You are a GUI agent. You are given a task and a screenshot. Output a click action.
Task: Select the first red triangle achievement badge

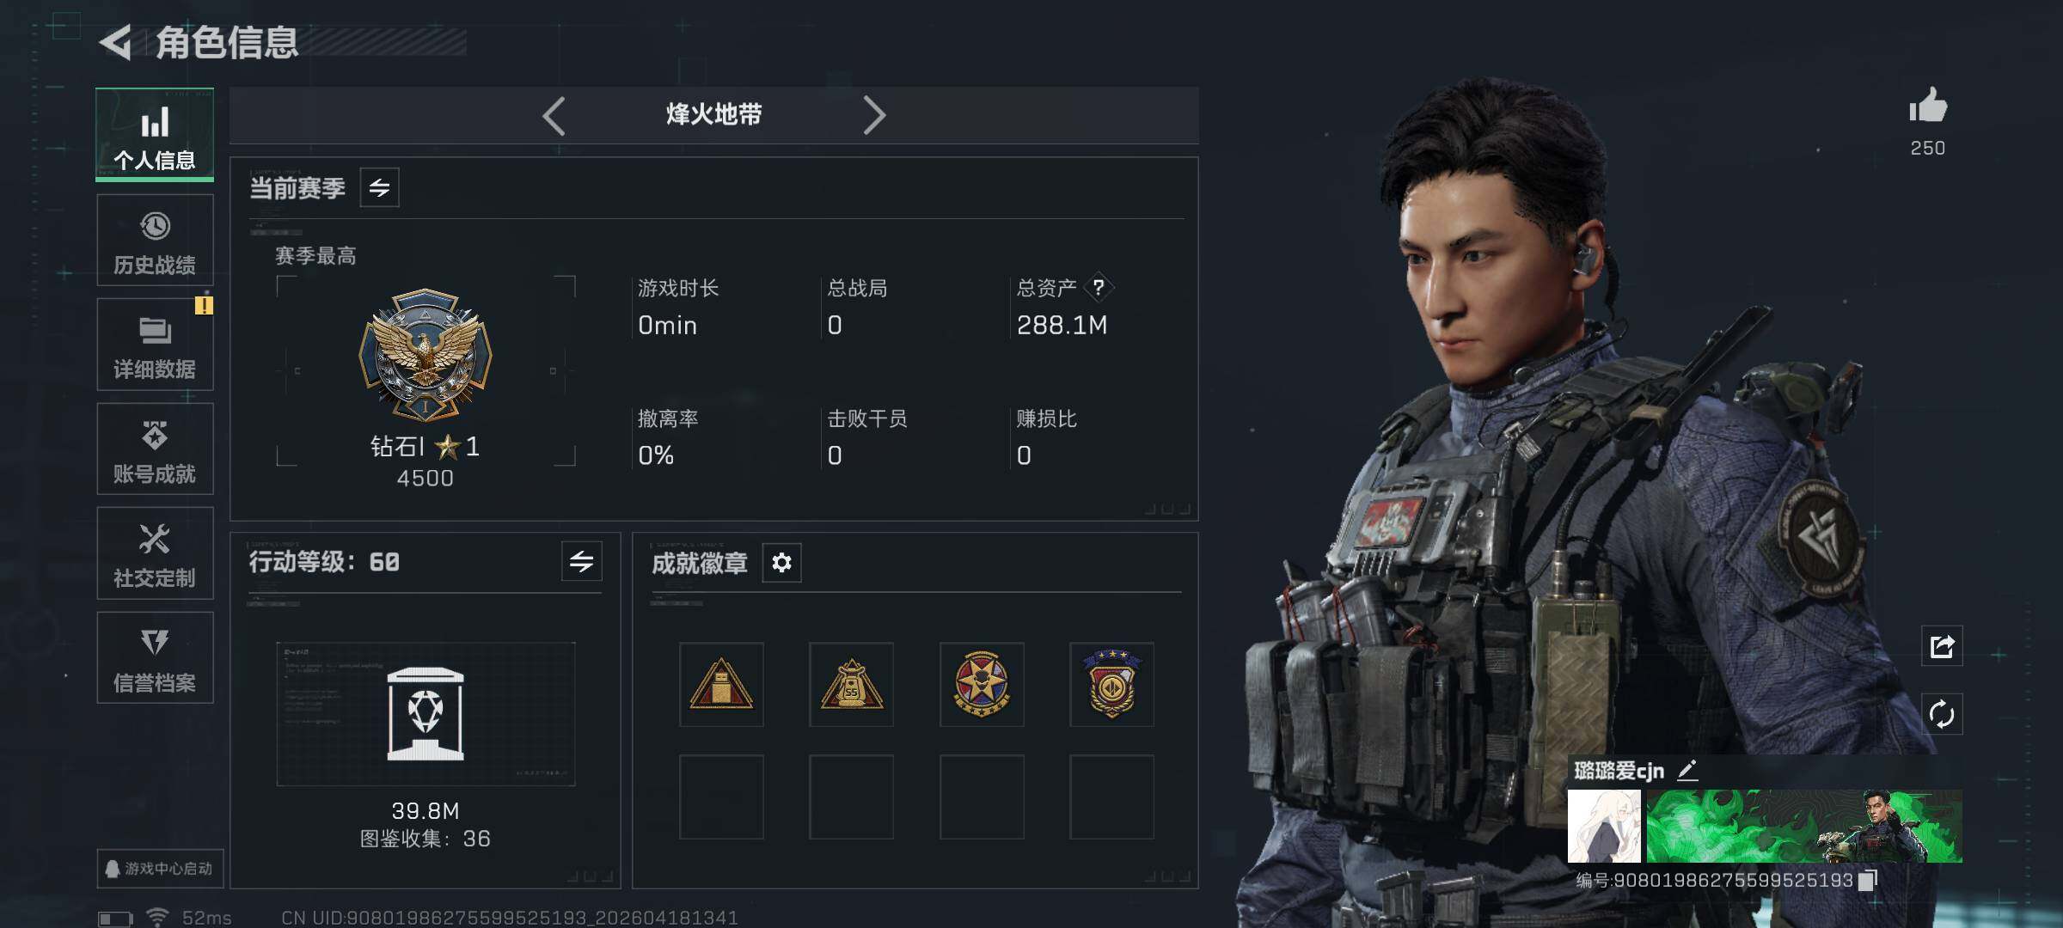721,684
